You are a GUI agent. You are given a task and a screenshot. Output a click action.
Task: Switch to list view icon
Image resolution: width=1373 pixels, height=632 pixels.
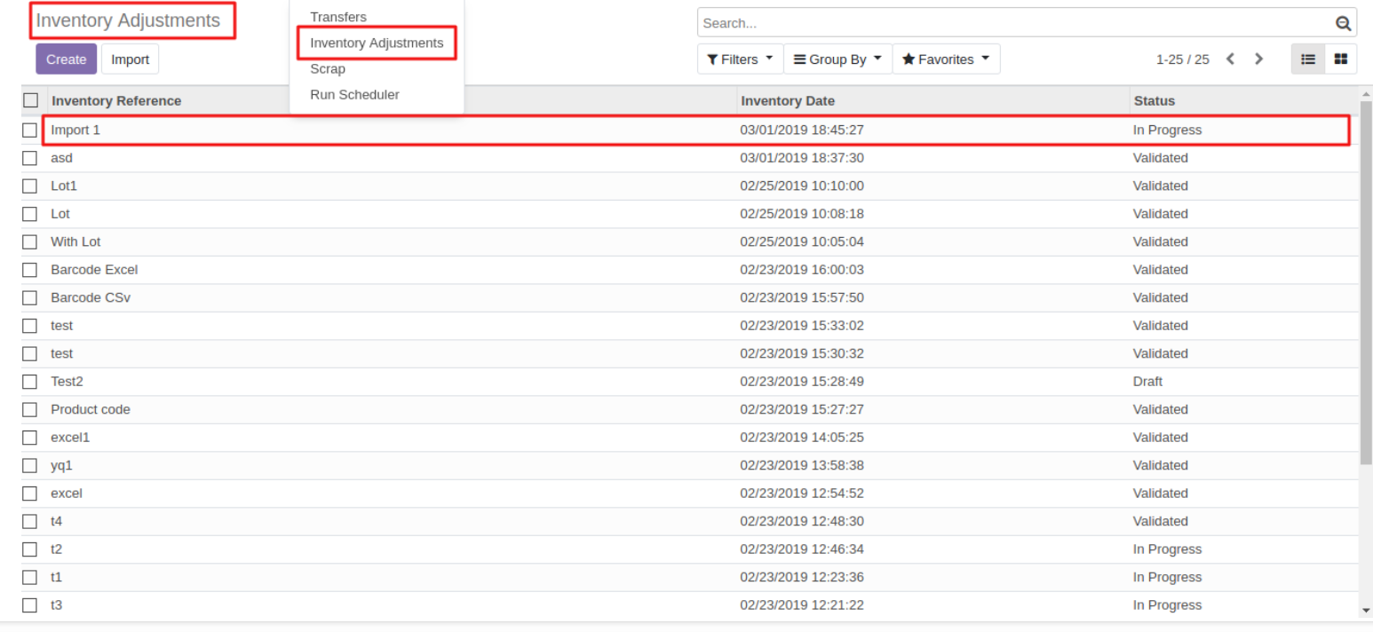[x=1308, y=59]
